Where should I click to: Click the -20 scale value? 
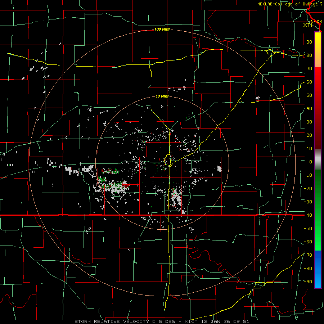point(308,189)
